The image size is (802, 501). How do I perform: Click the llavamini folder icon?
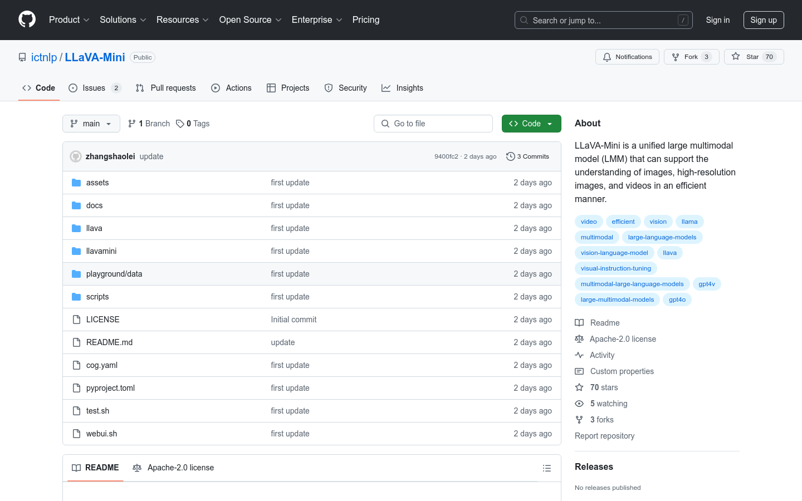click(x=76, y=251)
